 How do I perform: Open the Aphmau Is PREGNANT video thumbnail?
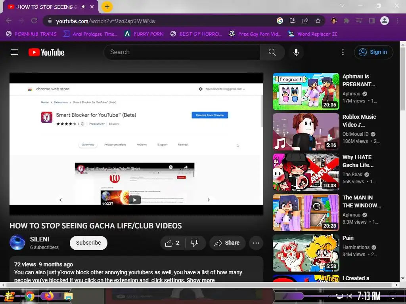(306, 91)
